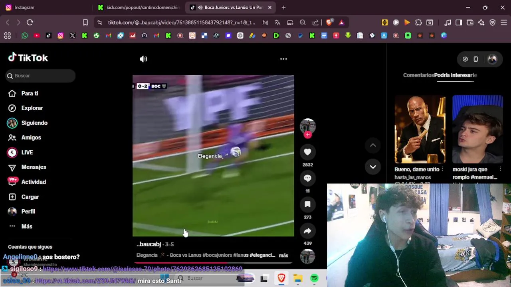
Task: Seek within the video progress bar
Action: (x=213, y=263)
